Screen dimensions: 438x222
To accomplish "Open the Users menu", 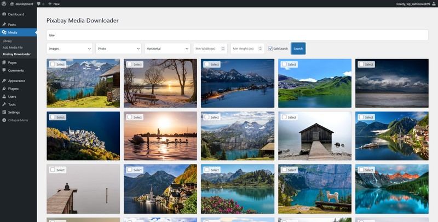I will tap(18, 96).
